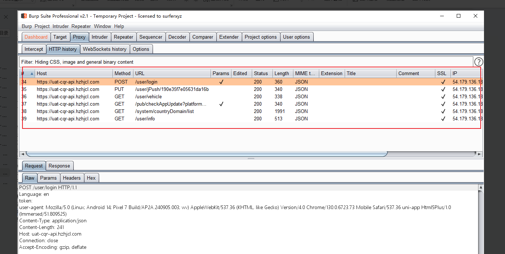The height and width of the screenshot is (254, 505).
Task: Open the Decoder tab
Action: tap(177, 37)
